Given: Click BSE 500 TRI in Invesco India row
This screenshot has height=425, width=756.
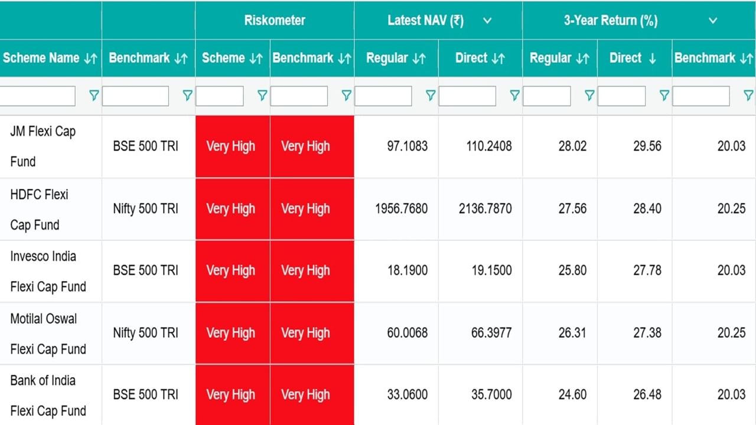Looking at the screenshot, I should (x=145, y=270).
